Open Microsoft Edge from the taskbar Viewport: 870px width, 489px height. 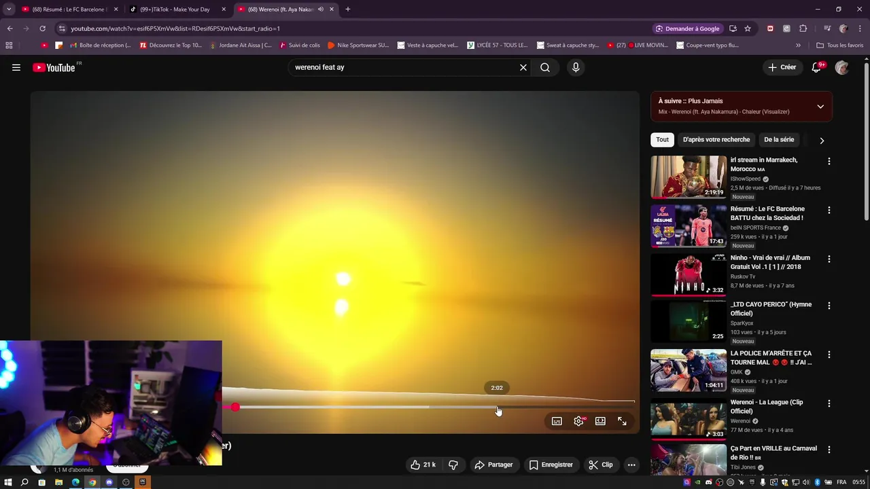[75, 482]
